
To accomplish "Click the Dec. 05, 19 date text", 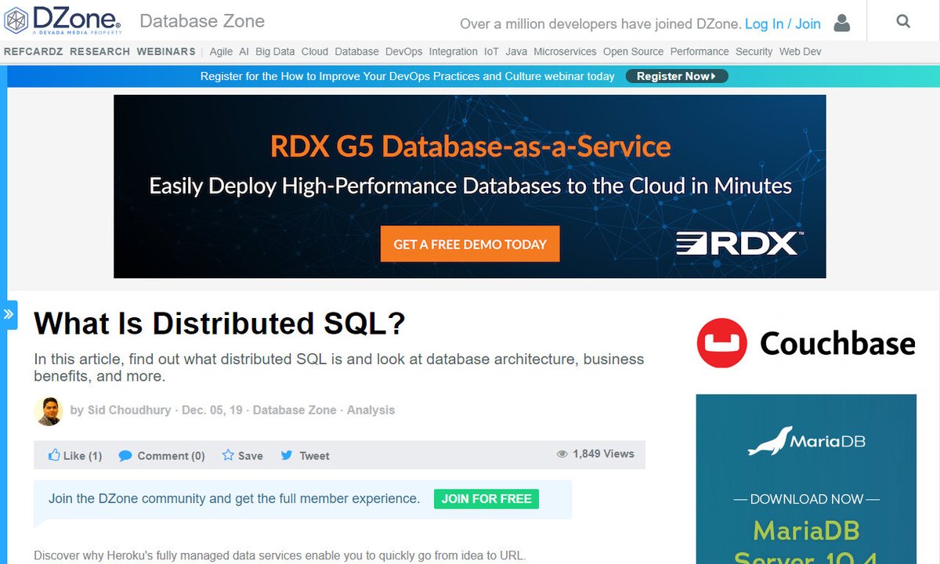I will (x=212, y=410).
